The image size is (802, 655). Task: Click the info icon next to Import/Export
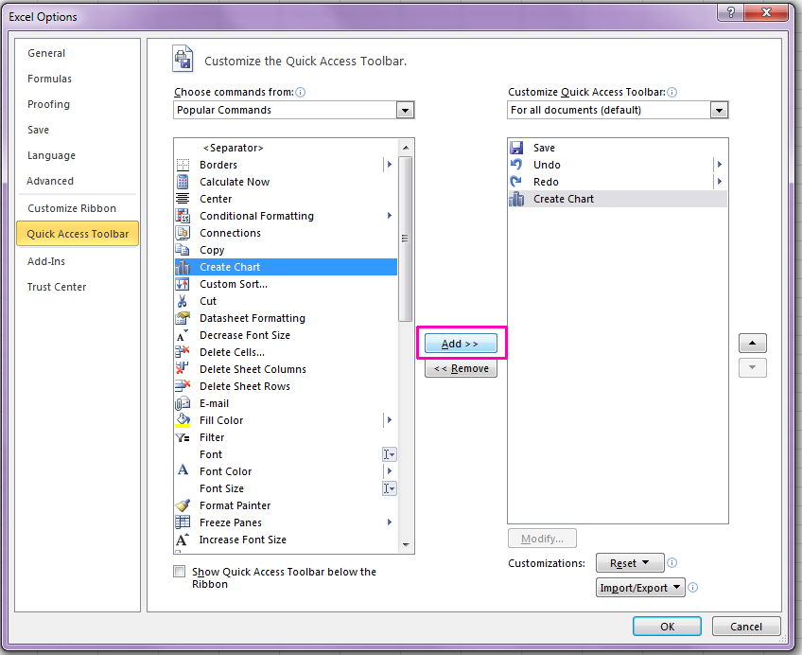click(x=693, y=588)
